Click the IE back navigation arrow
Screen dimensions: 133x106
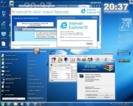13,6
